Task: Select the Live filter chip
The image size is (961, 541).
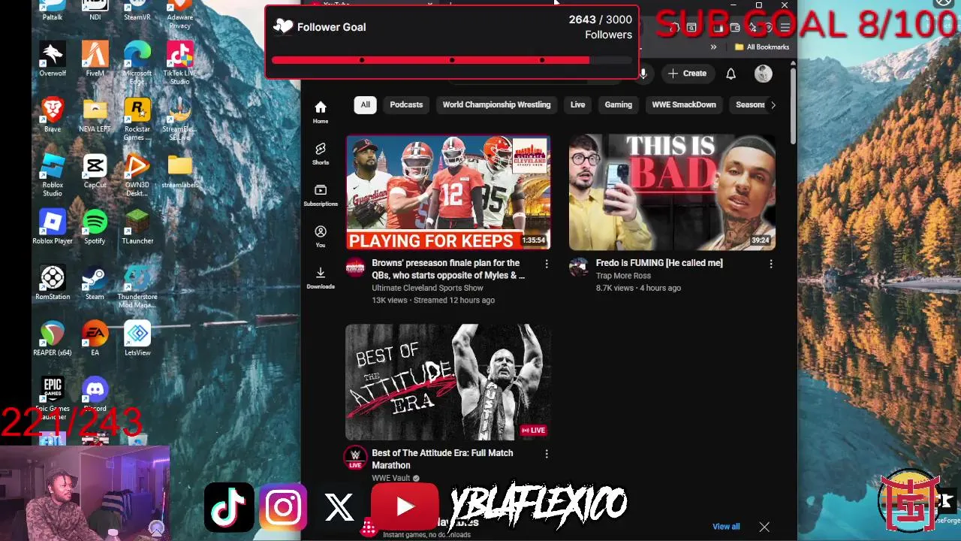Action: [577, 104]
